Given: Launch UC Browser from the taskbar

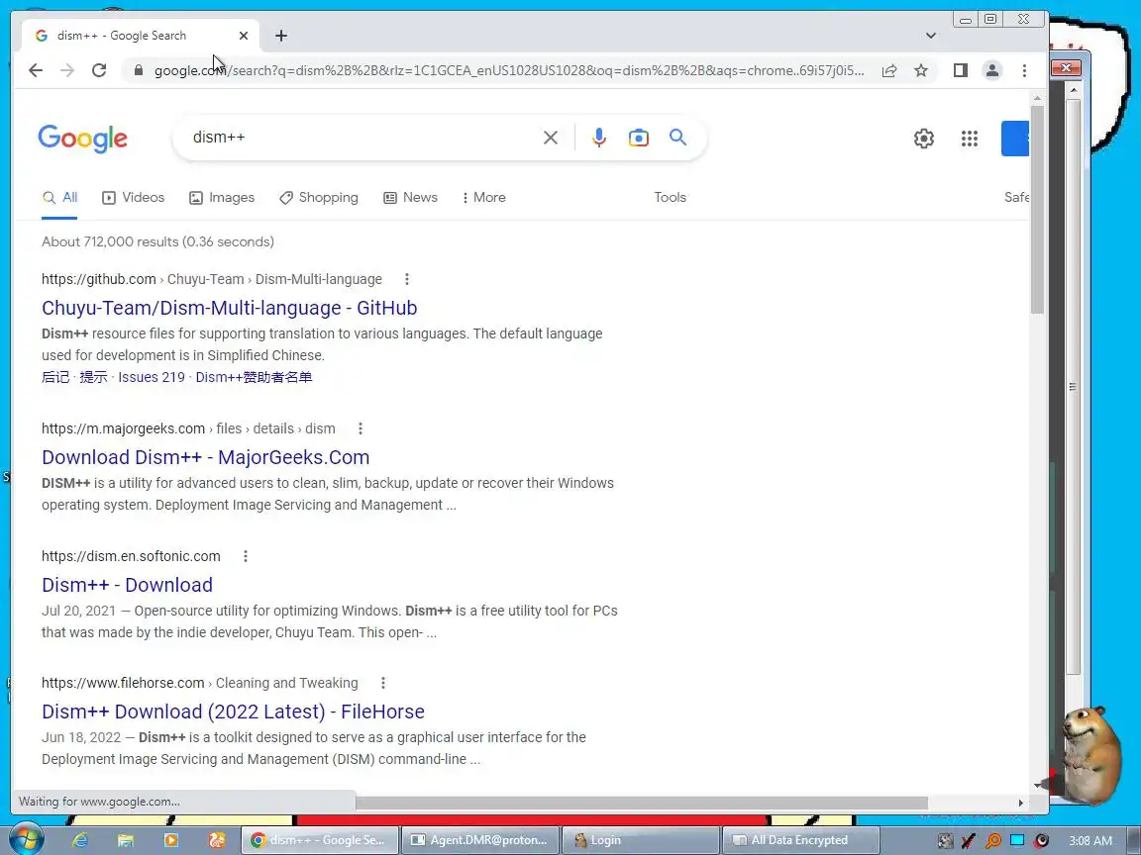Looking at the screenshot, I should tap(217, 840).
